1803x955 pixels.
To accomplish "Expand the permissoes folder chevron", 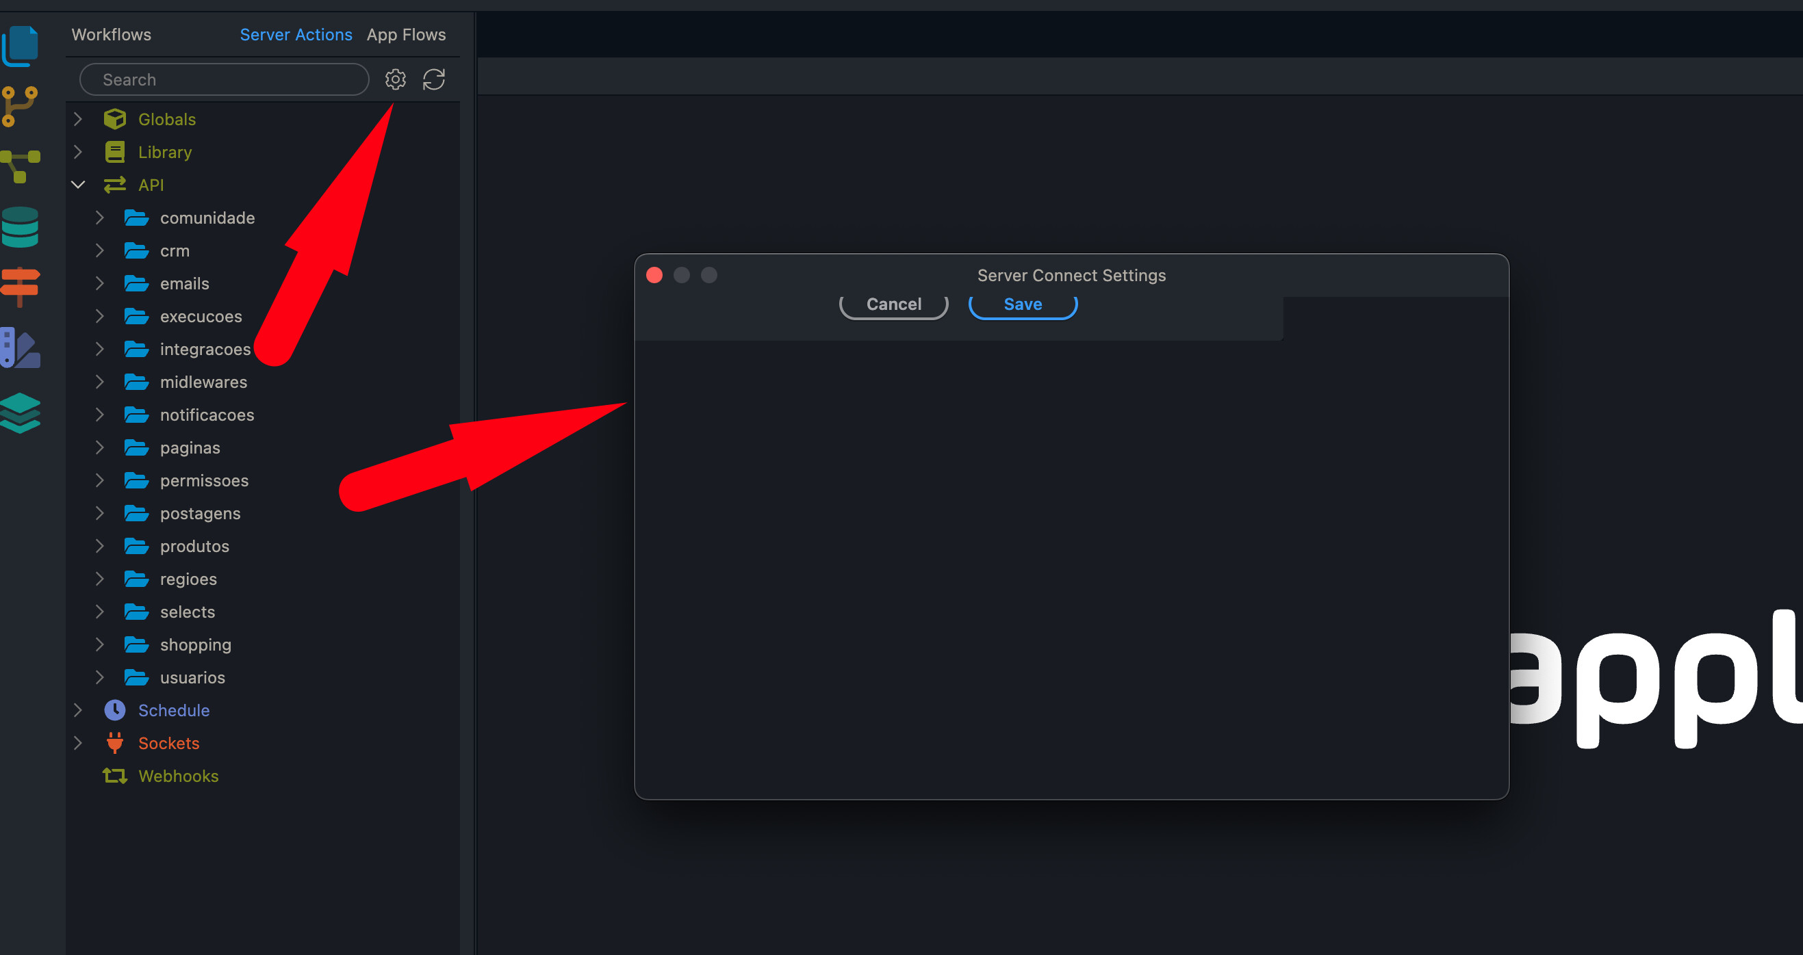I will point(100,481).
